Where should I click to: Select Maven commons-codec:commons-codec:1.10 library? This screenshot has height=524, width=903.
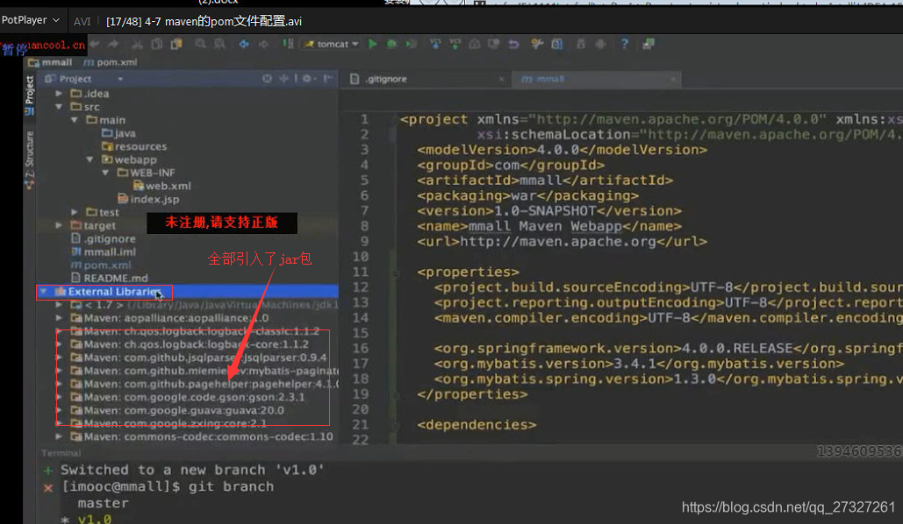[x=202, y=436]
